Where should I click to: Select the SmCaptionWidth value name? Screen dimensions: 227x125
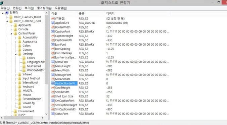(65, 109)
